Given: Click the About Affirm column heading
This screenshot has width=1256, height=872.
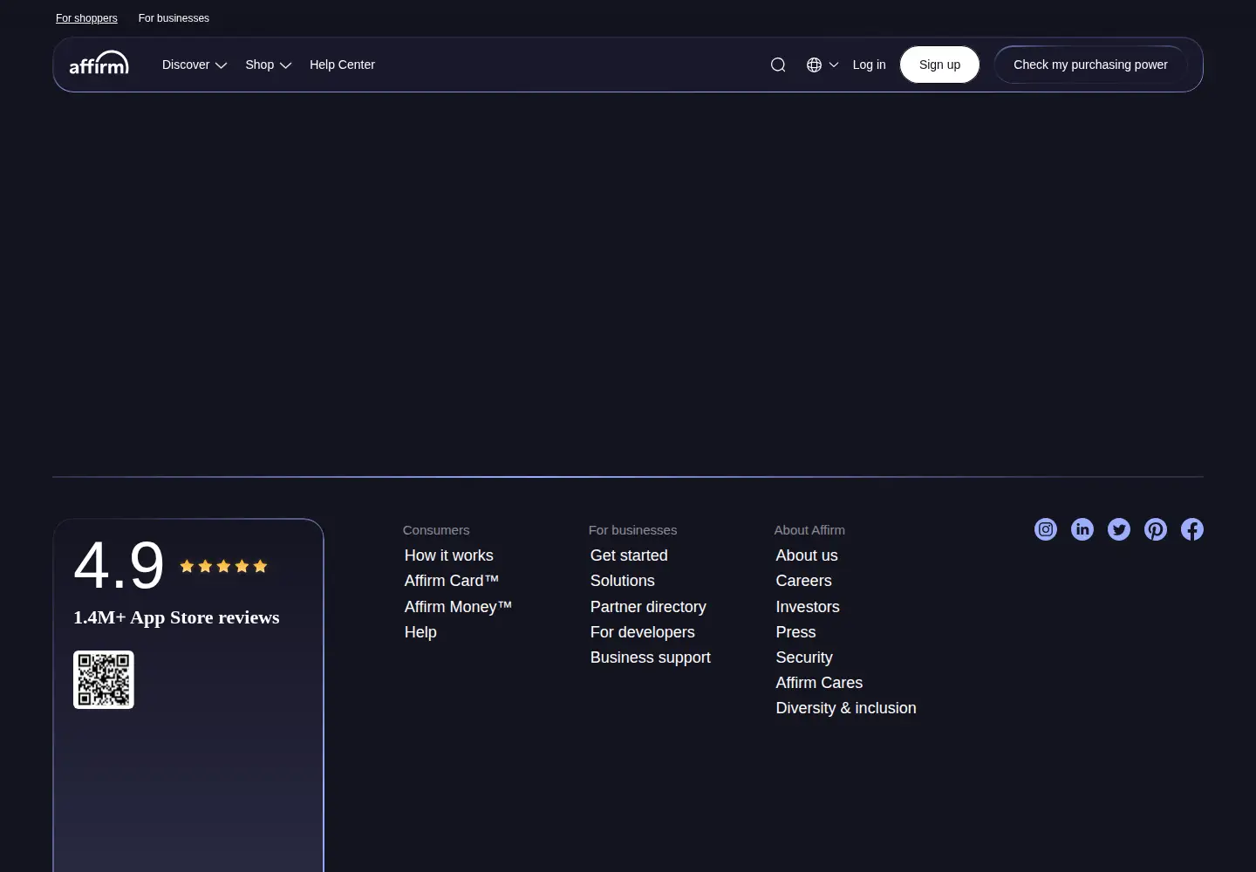Looking at the screenshot, I should point(809,530).
